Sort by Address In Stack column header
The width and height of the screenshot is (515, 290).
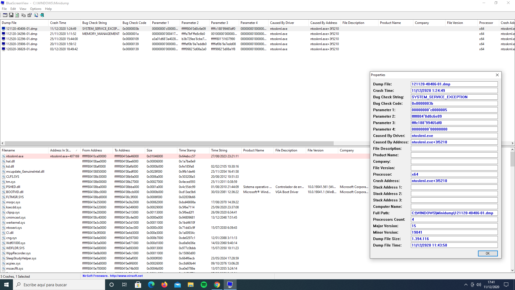click(x=60, y=150)
